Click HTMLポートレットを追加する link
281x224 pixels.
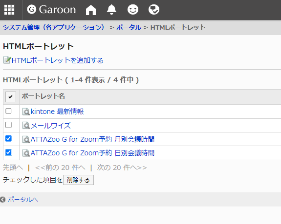[57, 60]
